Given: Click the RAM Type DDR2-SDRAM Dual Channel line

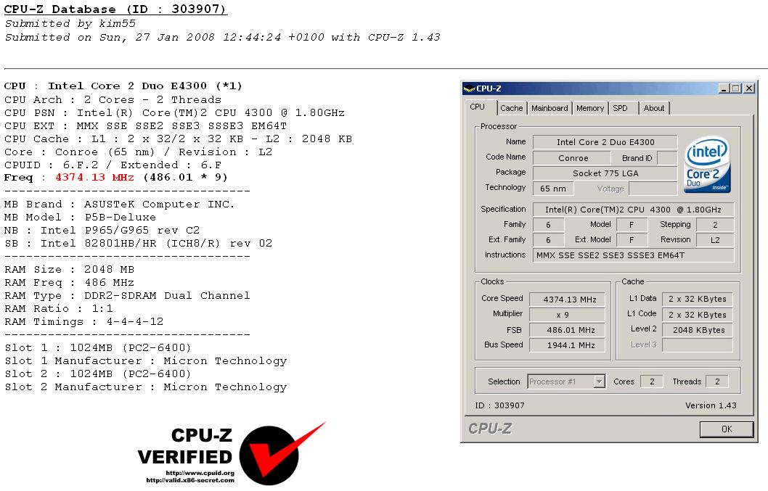Looking at the screenshot, I should (127, 296).
